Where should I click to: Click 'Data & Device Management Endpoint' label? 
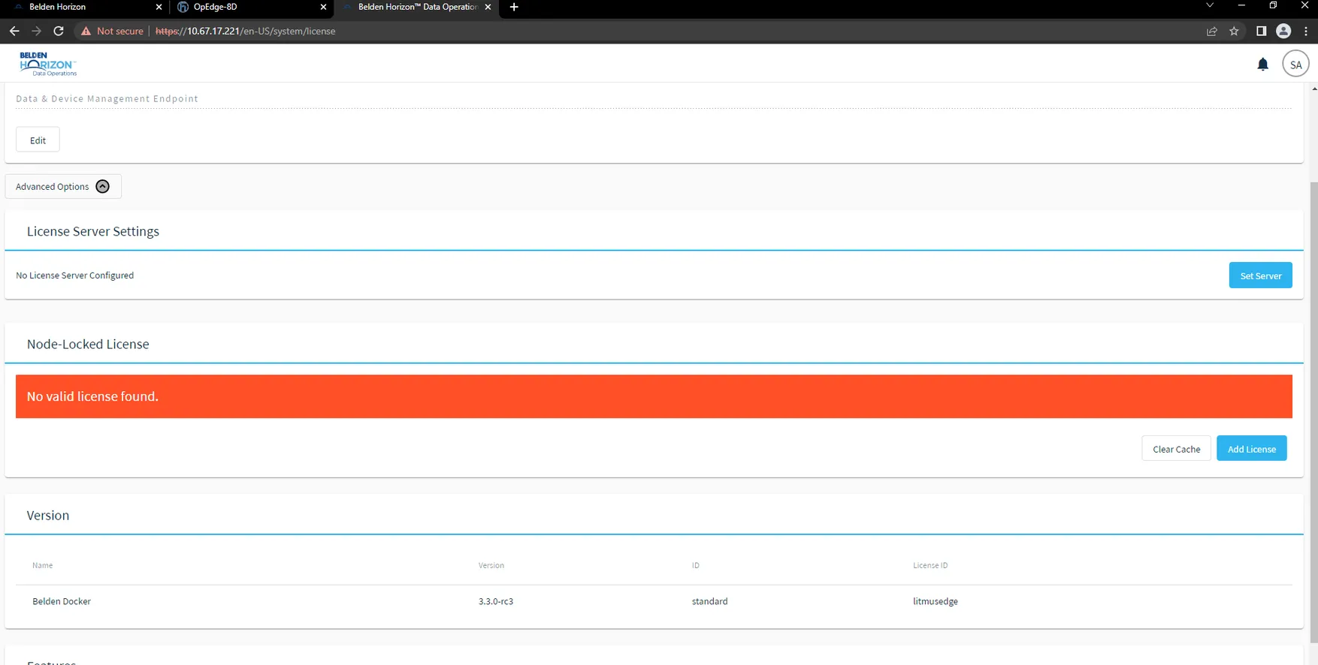[x=107, y=98]
